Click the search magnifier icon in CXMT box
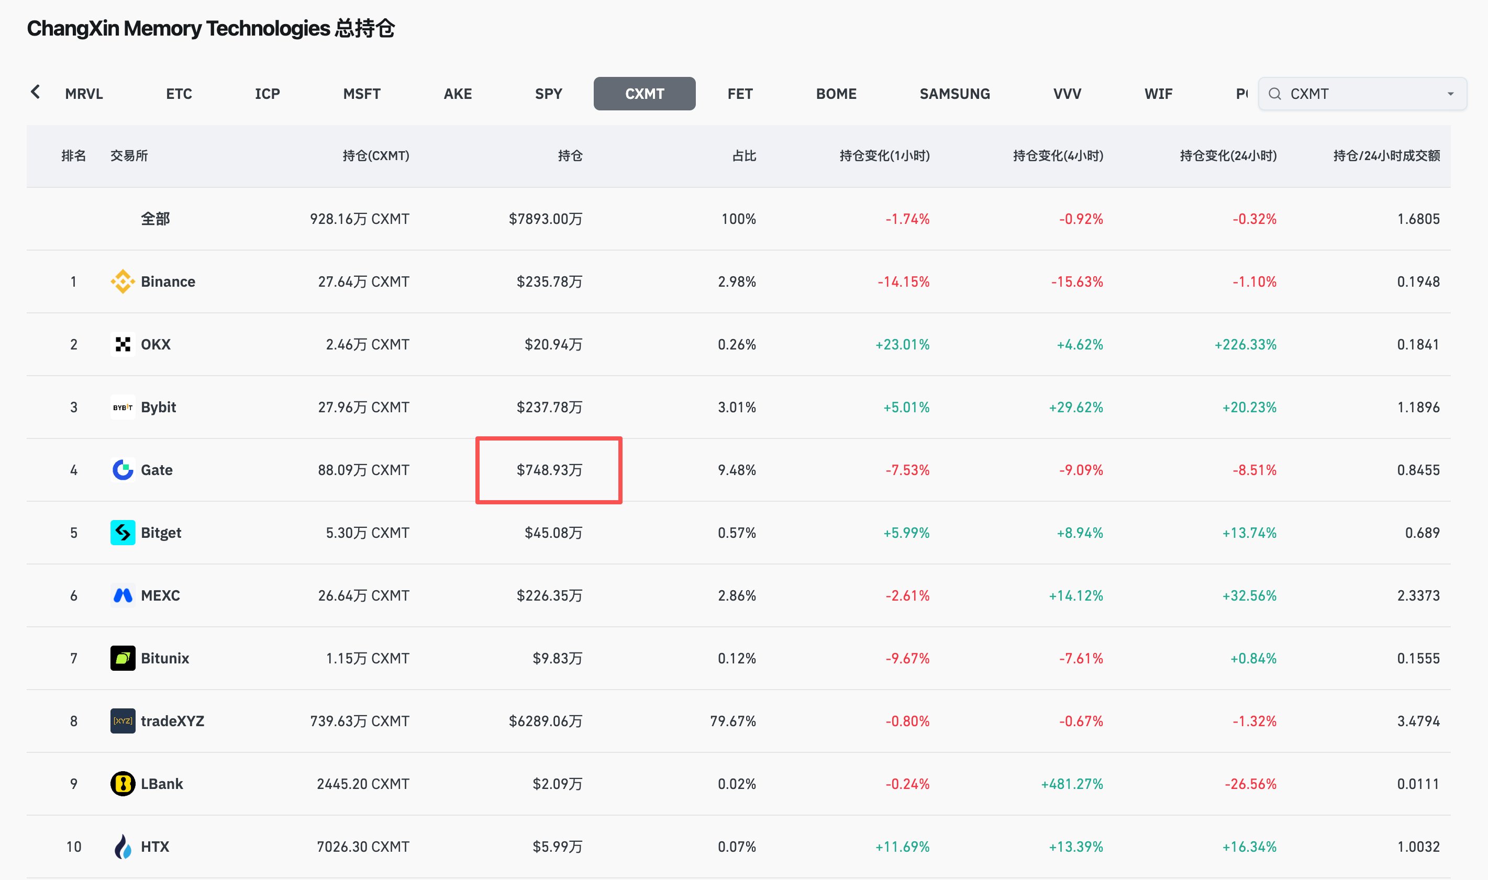This screenshot has height=880, width=1488. tap(1274, 94)
